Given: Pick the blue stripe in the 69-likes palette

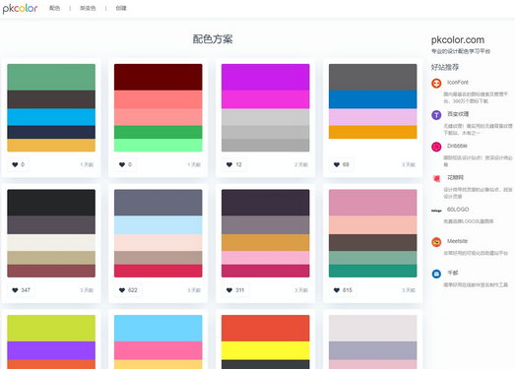Looking at the screenshot, I should pyautogui.click(x=373, y=99).
